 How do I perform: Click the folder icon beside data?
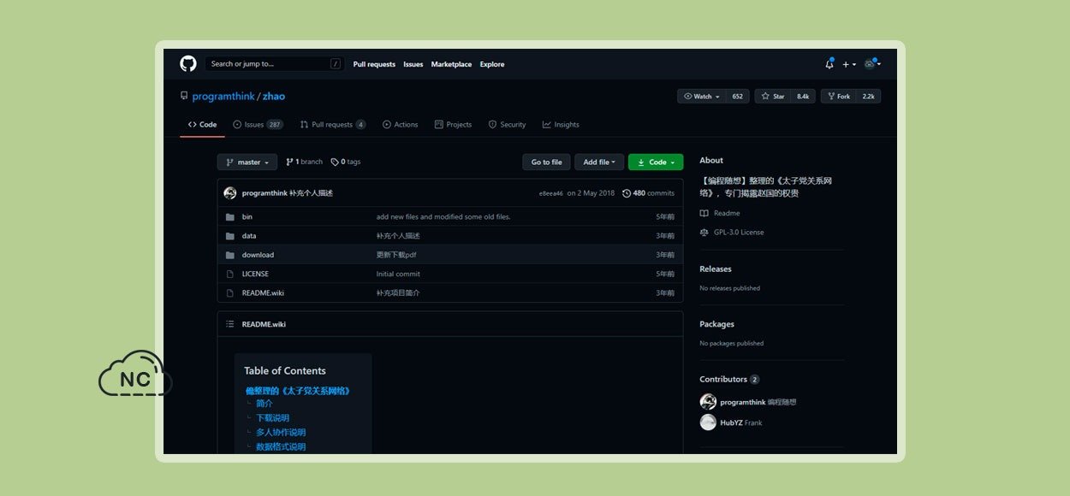tap(229, 236)
